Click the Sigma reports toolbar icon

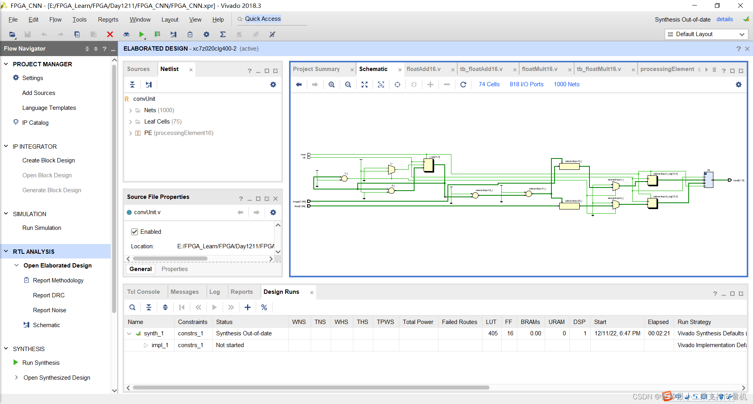click(x=223, y=35)
